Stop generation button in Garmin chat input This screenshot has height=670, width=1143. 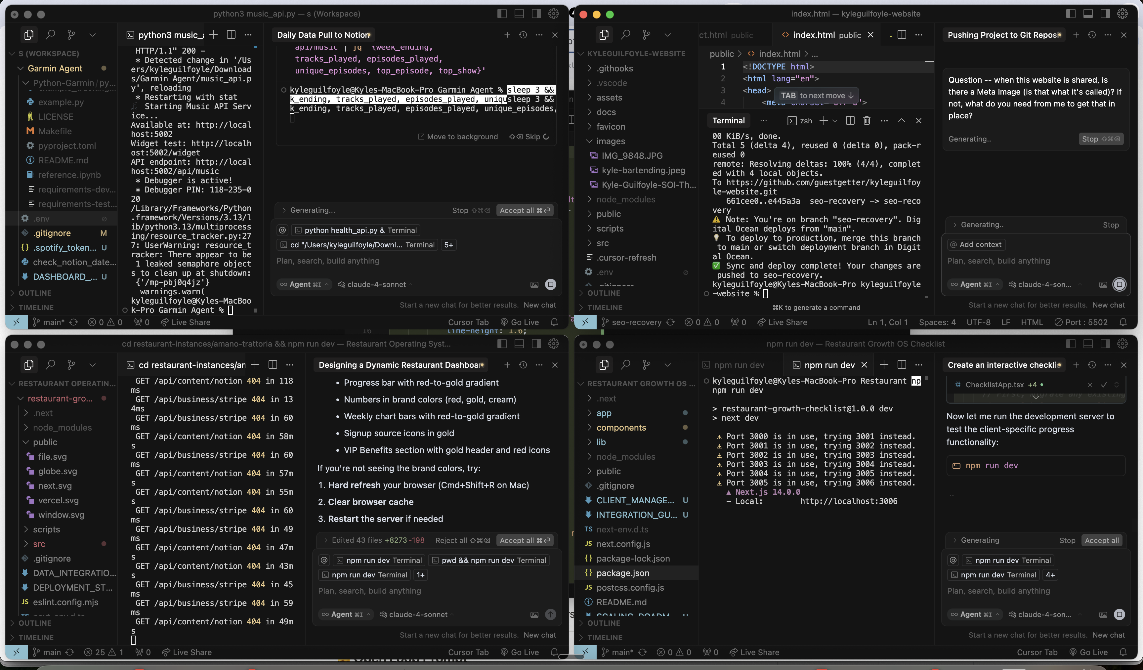coord(550,284)
